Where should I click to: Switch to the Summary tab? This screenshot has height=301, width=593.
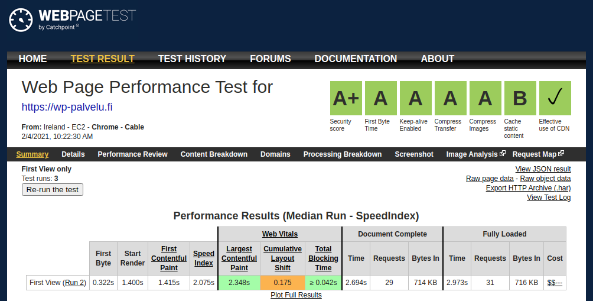32,154
